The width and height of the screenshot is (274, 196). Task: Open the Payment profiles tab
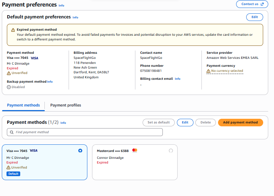(66, 105)
